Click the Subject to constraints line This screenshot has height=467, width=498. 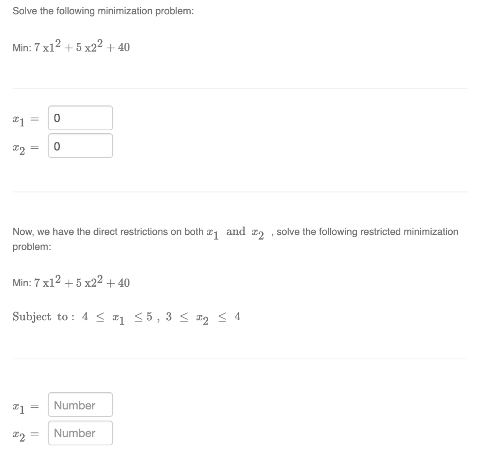click(126, 316)
